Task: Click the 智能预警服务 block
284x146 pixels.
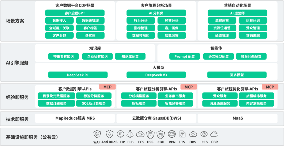Action: [x=175, y=103]
